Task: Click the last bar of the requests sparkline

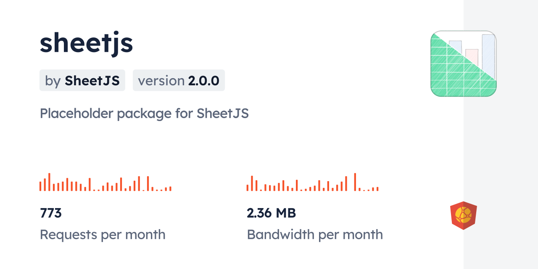Action: [170, 189]
